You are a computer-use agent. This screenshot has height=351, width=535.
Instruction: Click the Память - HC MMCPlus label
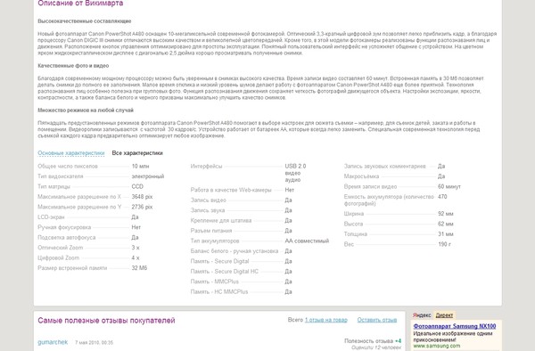(219, 292)
